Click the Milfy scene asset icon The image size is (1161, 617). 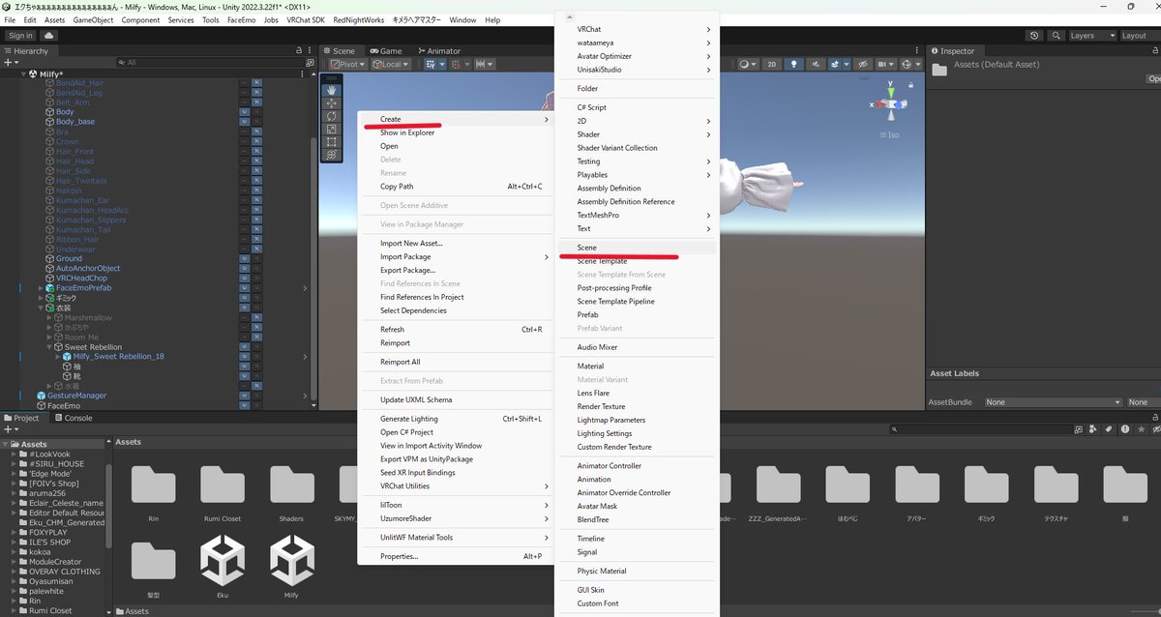292,562
